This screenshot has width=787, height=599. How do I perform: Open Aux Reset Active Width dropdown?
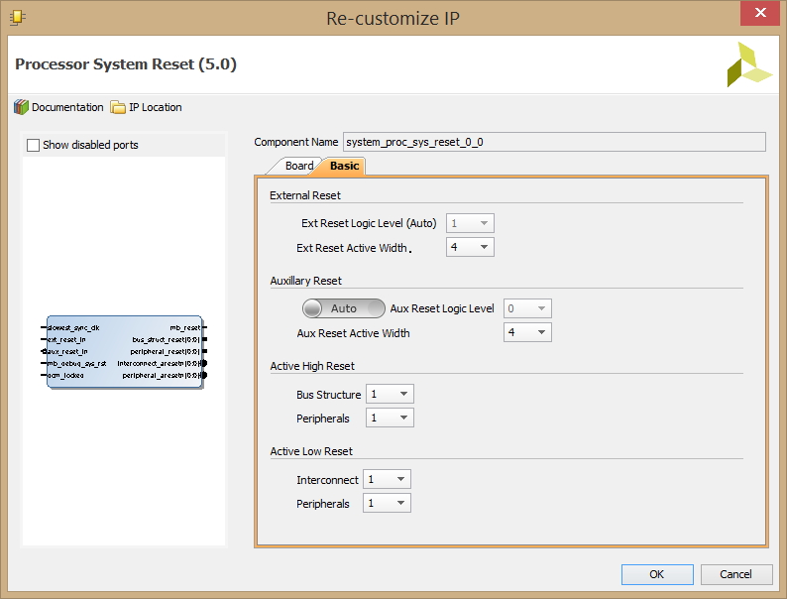[527, 332]
